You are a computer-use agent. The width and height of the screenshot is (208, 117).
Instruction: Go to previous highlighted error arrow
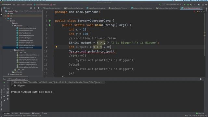pyautogui.click(x=201, y=12)
